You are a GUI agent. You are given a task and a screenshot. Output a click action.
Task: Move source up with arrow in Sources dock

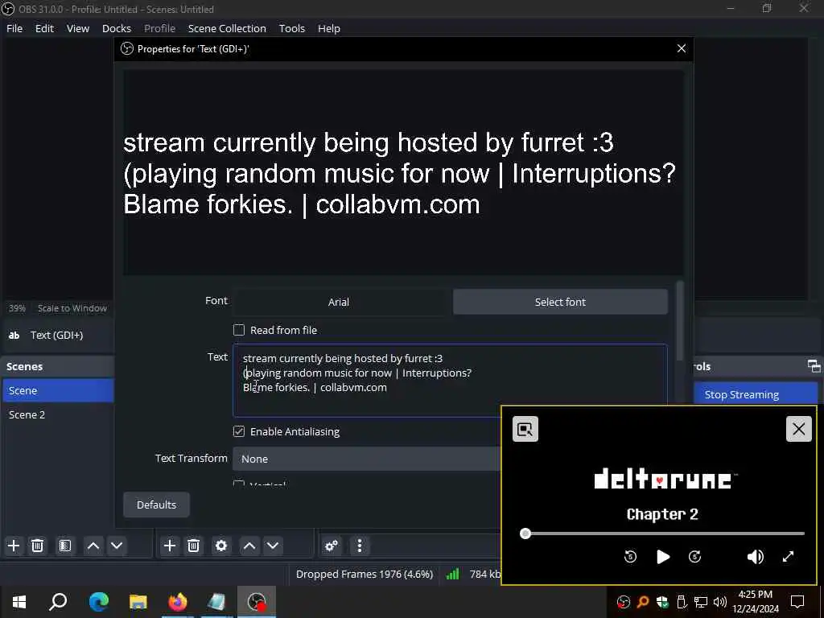(249, 546)
